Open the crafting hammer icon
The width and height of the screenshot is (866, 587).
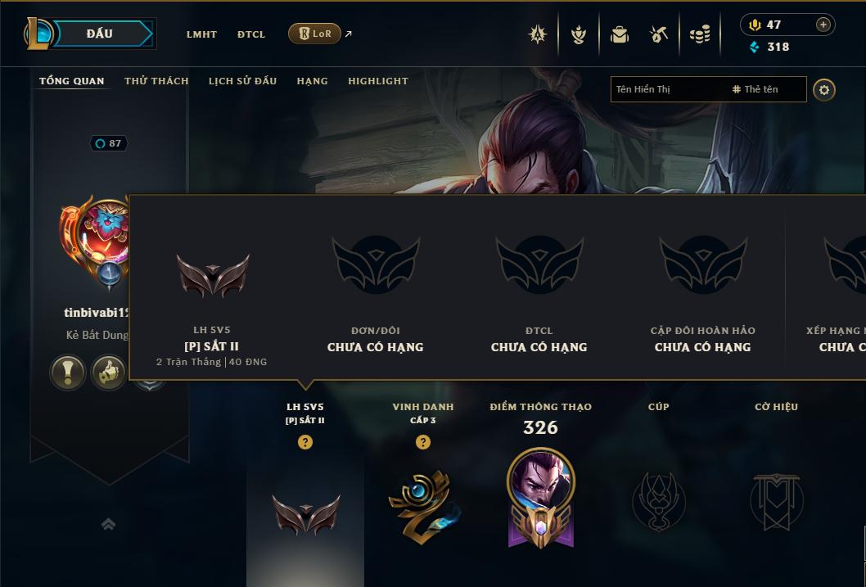pyautogui.click(x=658, y=34)
